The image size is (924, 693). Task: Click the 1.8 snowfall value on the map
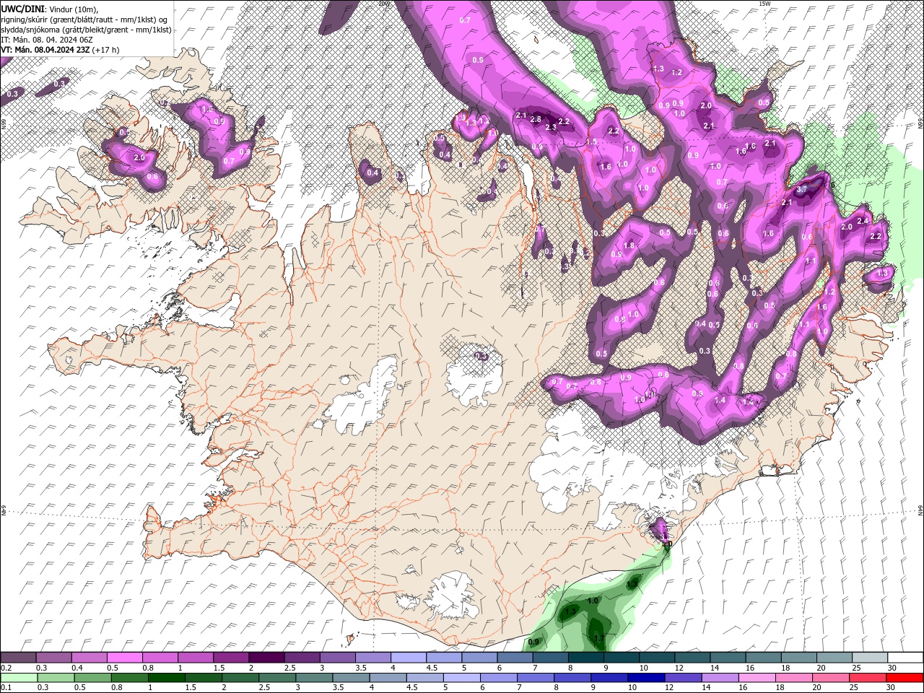point(629,245)
